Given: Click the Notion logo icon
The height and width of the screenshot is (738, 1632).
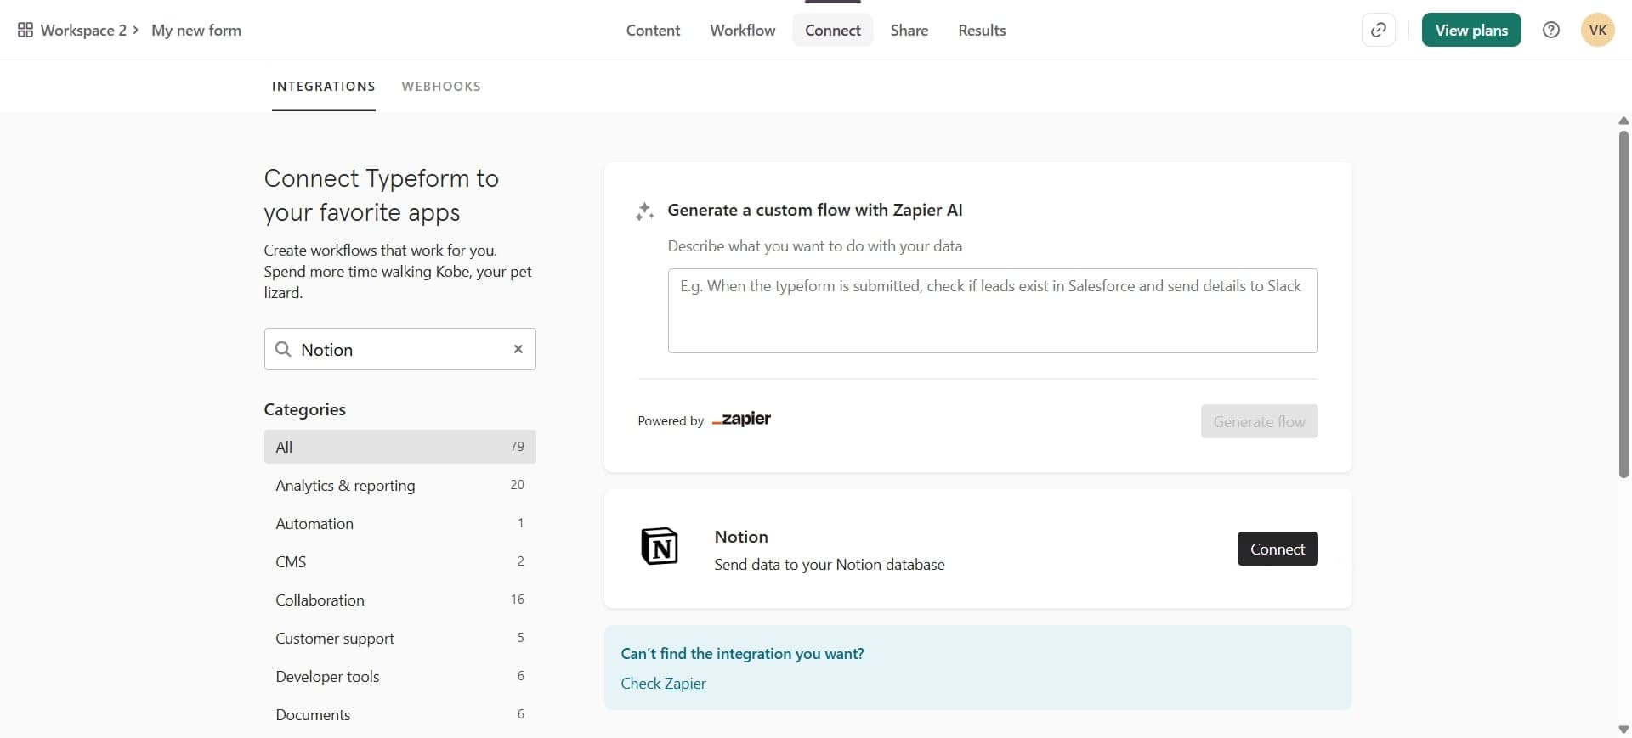Looking at the screenshot, I should point(659,546).
